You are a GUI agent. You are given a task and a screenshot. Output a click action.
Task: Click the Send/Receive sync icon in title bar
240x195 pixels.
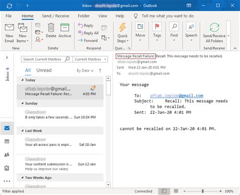[x=9, y=6]
